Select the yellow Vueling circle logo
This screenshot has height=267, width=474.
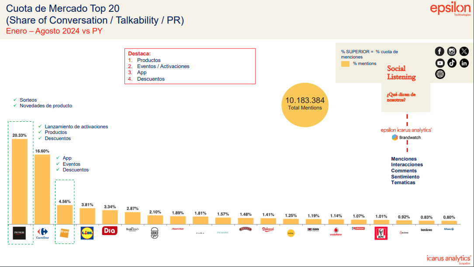pos(291,233)
